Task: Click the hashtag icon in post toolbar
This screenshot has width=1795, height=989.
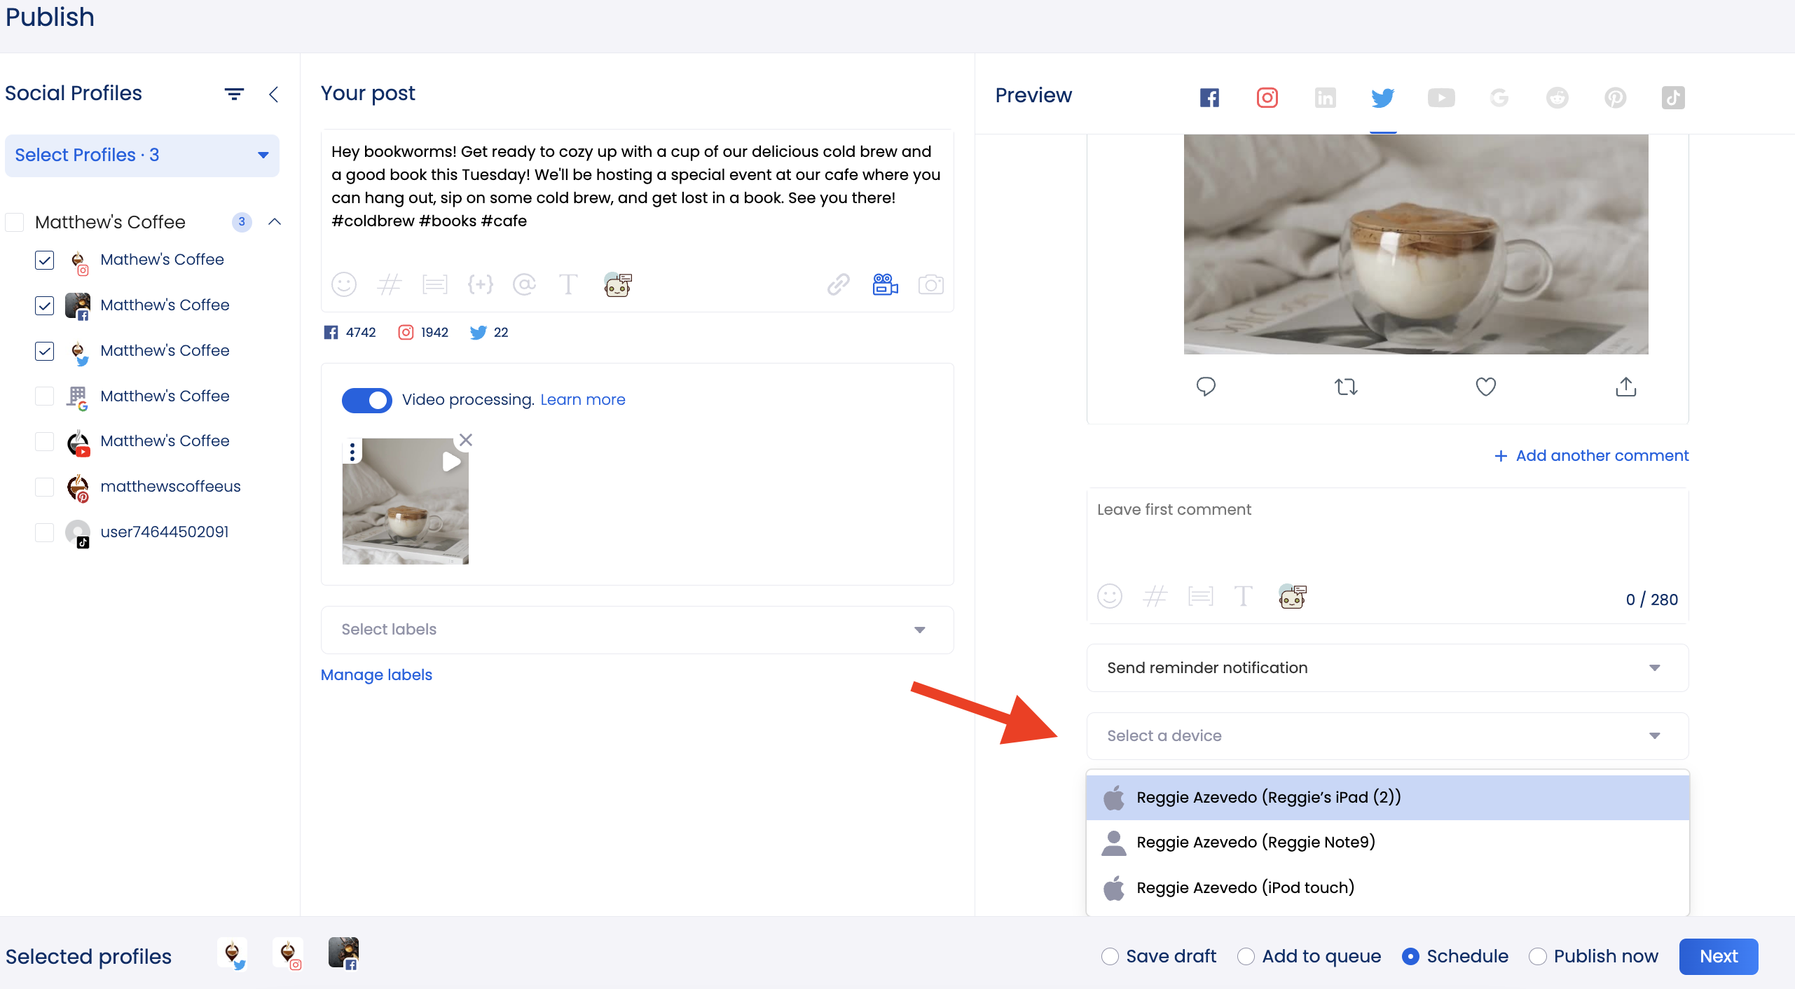Action: 389,284
